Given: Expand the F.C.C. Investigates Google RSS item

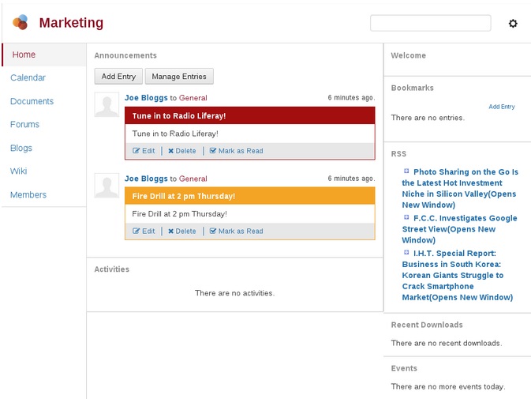Looking at the screenshot, I should coord(407,217).
